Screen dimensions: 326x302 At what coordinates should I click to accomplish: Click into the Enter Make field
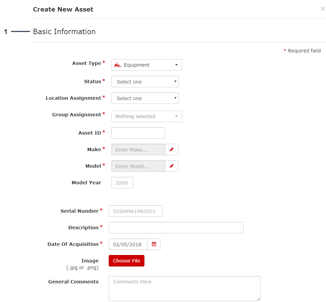(x=138, y=149)
